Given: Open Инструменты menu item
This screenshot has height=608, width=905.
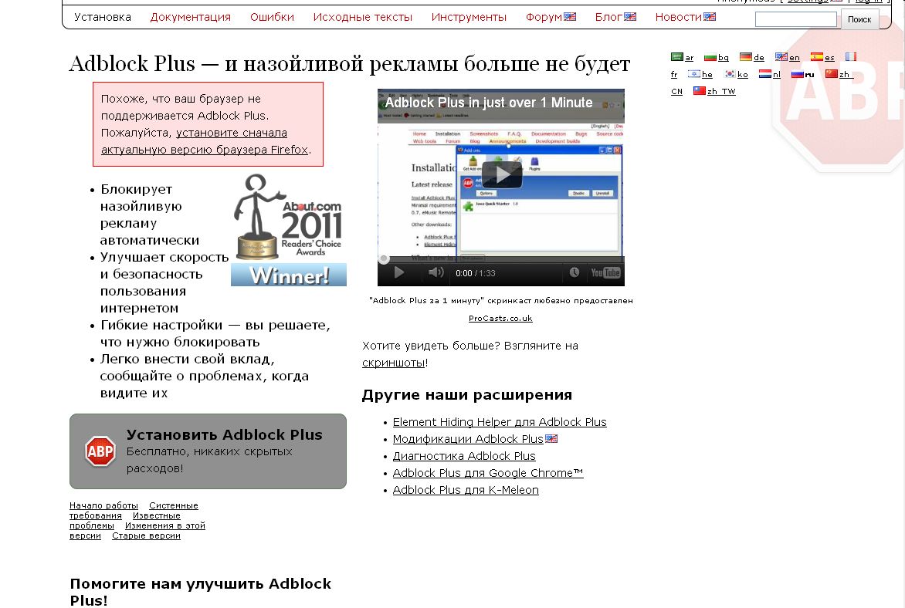Looking at the screenshot, I should pyautogui.click(x=469, y=17).
